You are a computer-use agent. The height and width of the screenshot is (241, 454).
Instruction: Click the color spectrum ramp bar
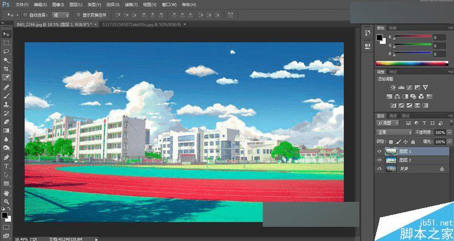tap(412, 64)
